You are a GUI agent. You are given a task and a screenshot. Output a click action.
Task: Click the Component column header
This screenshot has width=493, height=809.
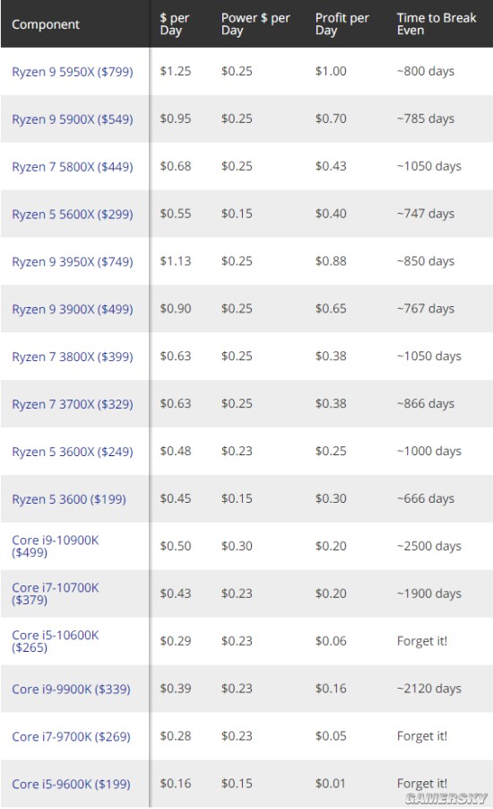click(46, 24)
